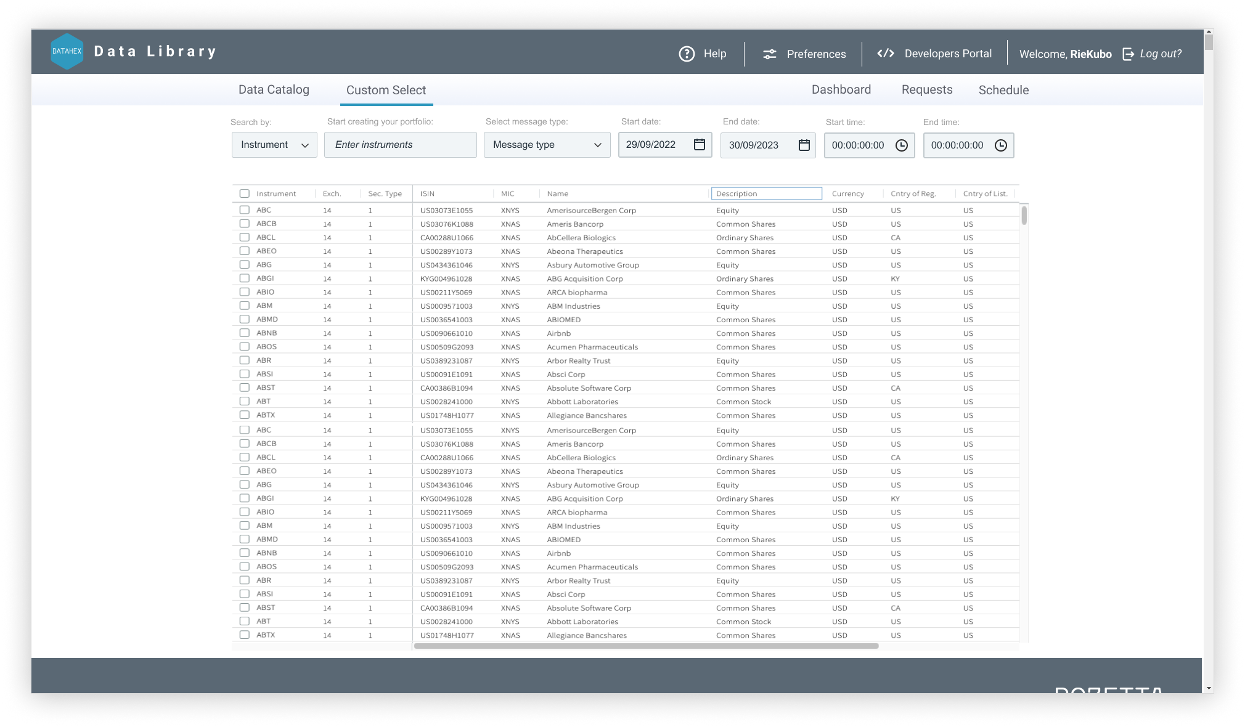
Task: Click the clock icon for End time
Action: [x=1002, y=145]
